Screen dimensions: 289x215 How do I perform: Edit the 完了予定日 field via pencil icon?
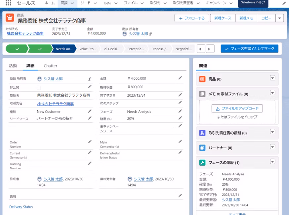180,95
